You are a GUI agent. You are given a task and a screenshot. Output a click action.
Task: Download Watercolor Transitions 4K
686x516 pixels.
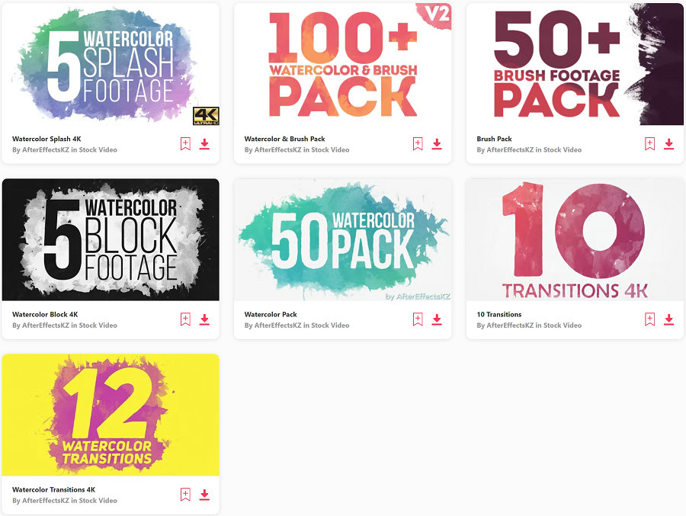click(204, 495)
